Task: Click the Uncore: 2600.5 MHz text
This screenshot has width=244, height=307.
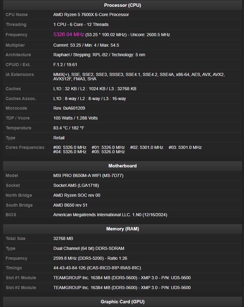Action: coord(150,35)
